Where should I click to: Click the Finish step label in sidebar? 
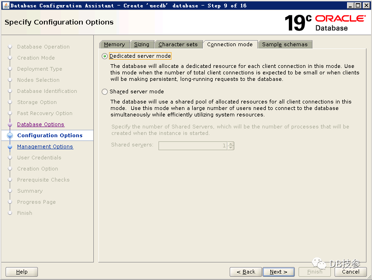click(24, 213)
